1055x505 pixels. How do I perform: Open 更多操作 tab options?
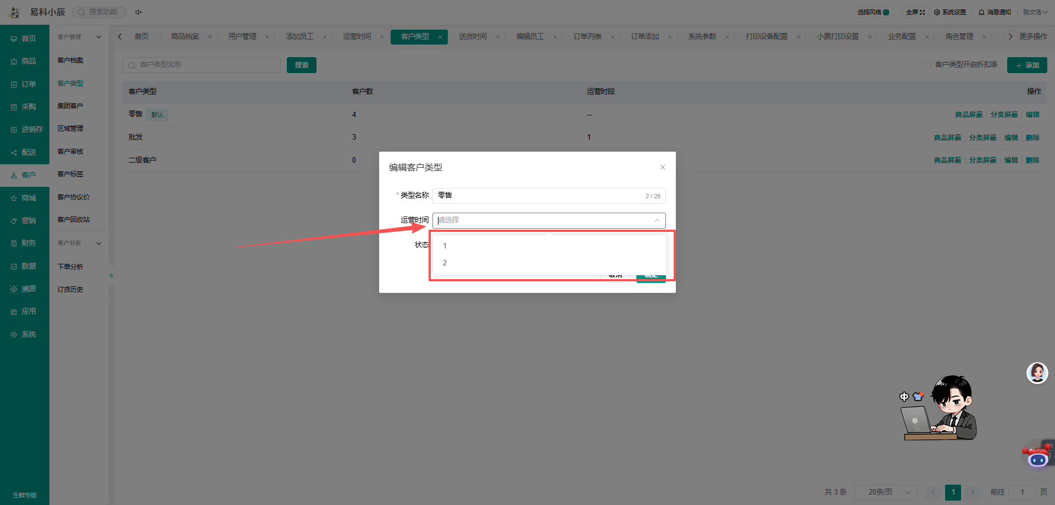coord(1033,36)
